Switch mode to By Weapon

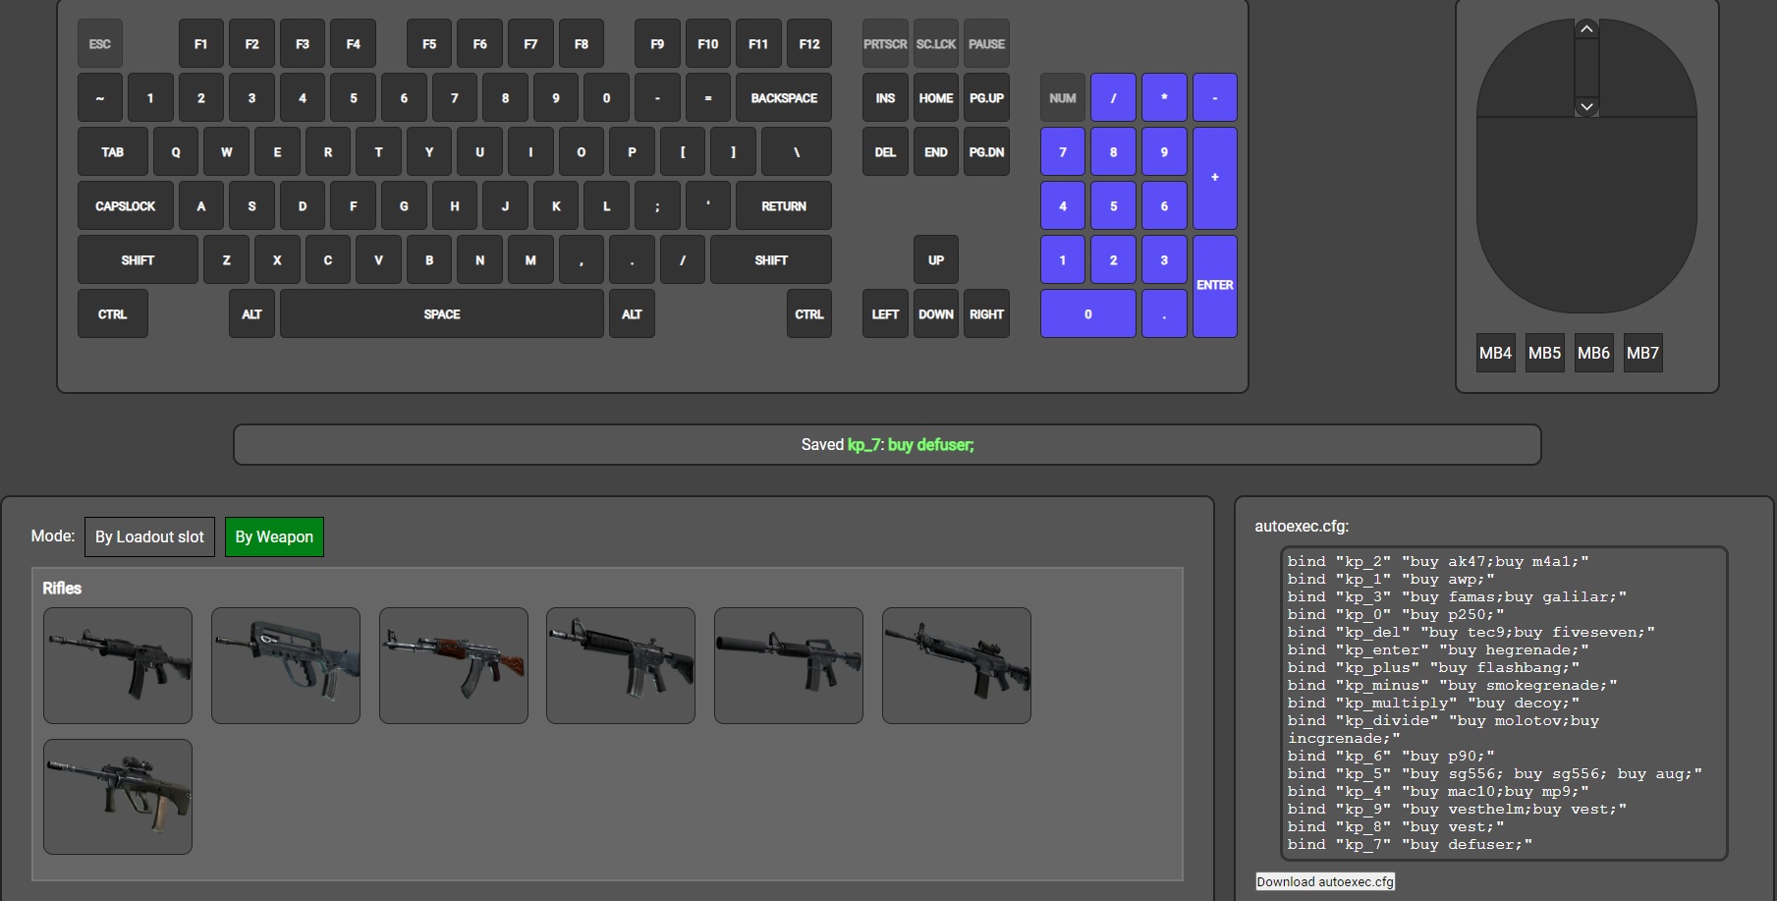tap(274, 536)
